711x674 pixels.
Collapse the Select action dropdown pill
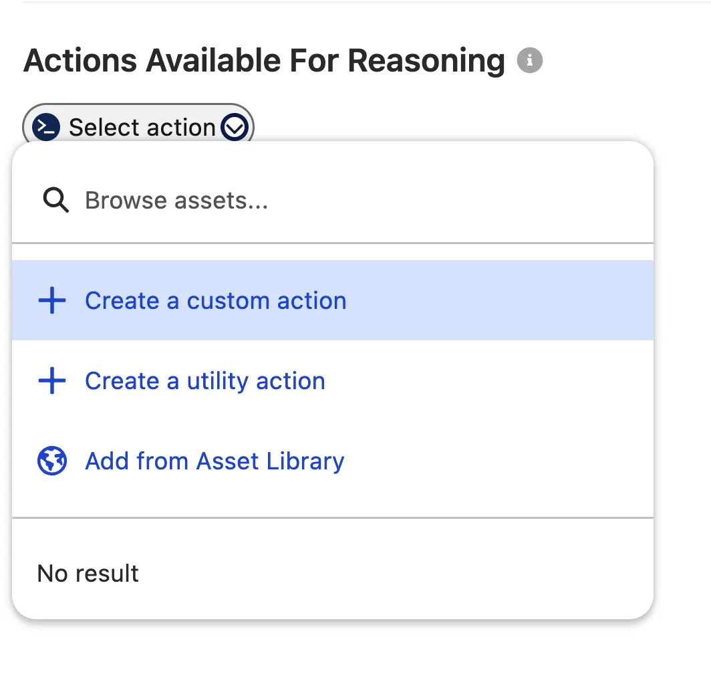[x=138, y=126]
